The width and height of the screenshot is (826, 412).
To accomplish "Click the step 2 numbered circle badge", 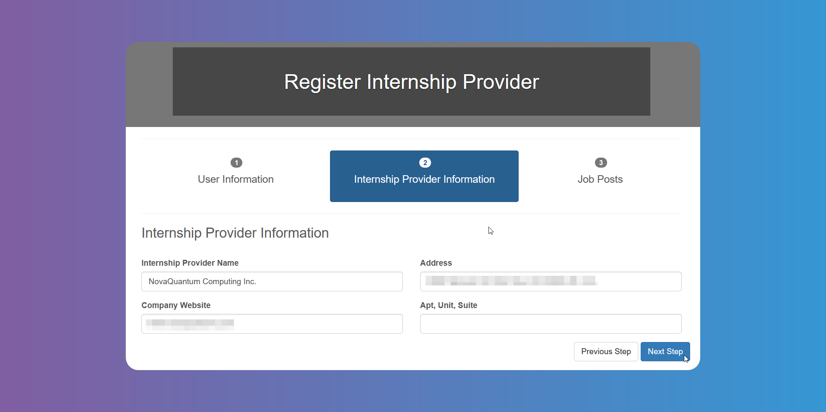I will pyautogui.click(x=424, y=163).
